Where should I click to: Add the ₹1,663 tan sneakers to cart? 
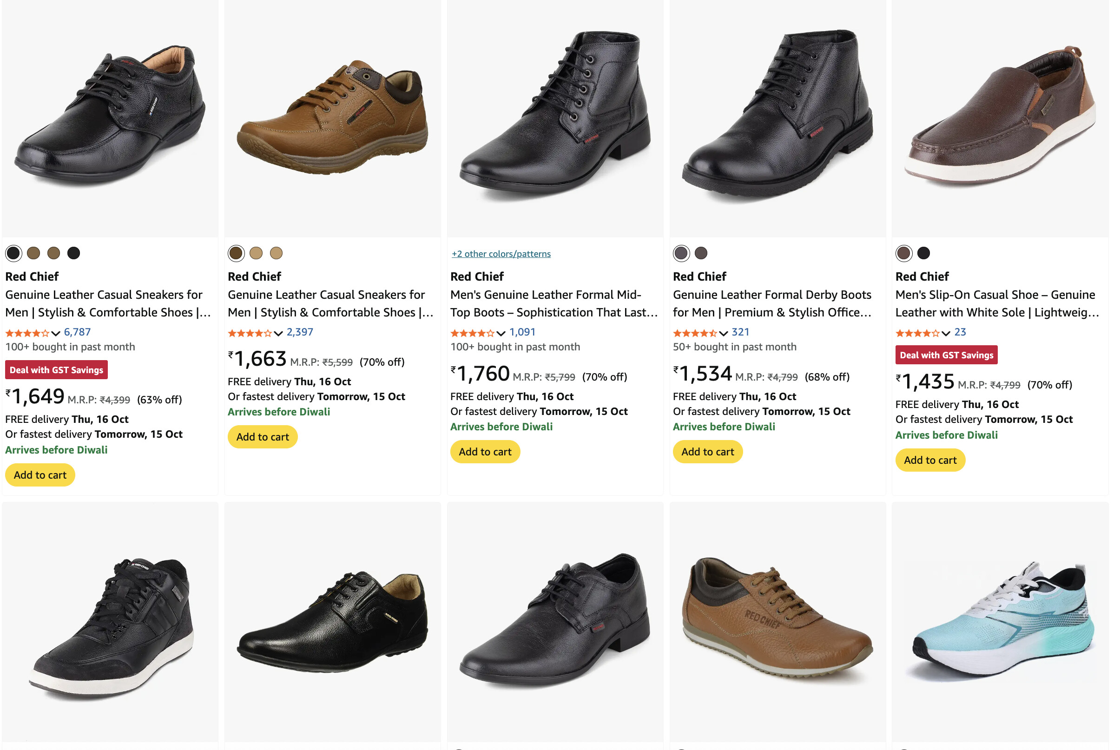click(263, 437)
